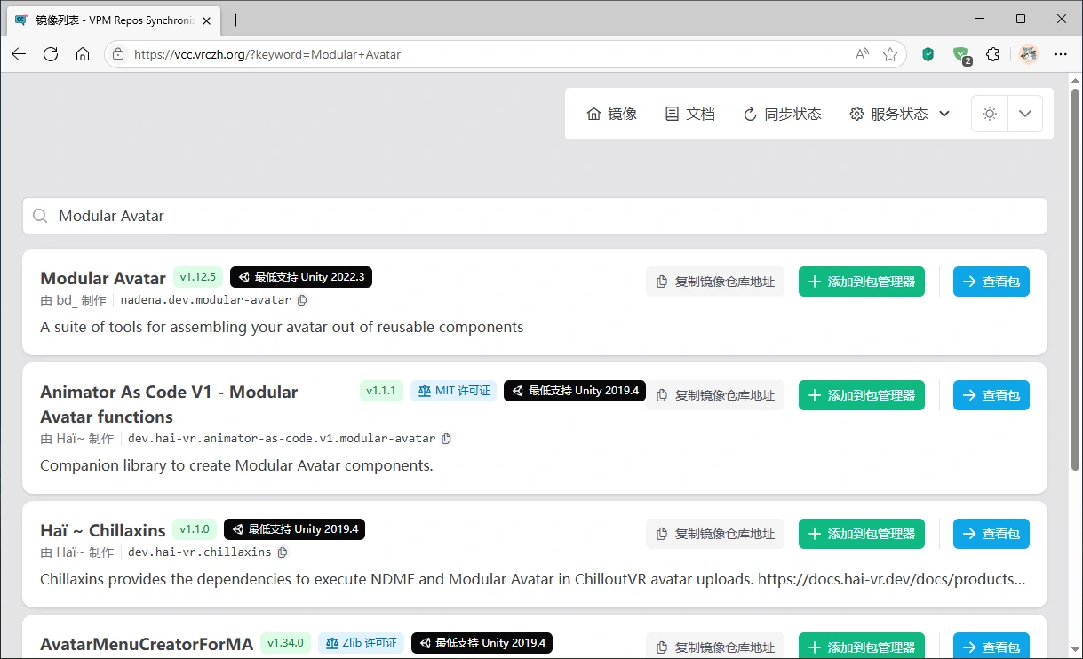Click the browser refresh icon
The image size is (1083, 659).
[51, 54]
